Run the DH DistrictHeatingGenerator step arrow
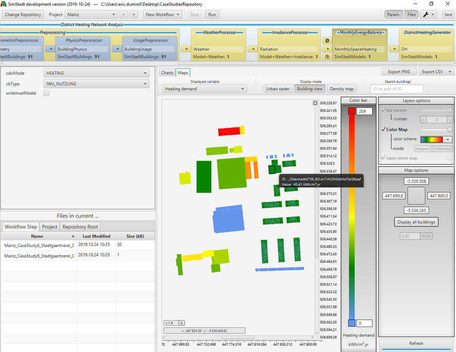 click(394, 48)
